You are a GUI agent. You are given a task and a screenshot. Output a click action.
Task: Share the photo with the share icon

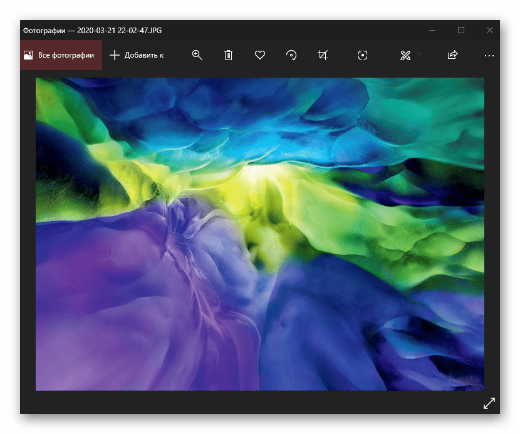[x=452, y=55]
